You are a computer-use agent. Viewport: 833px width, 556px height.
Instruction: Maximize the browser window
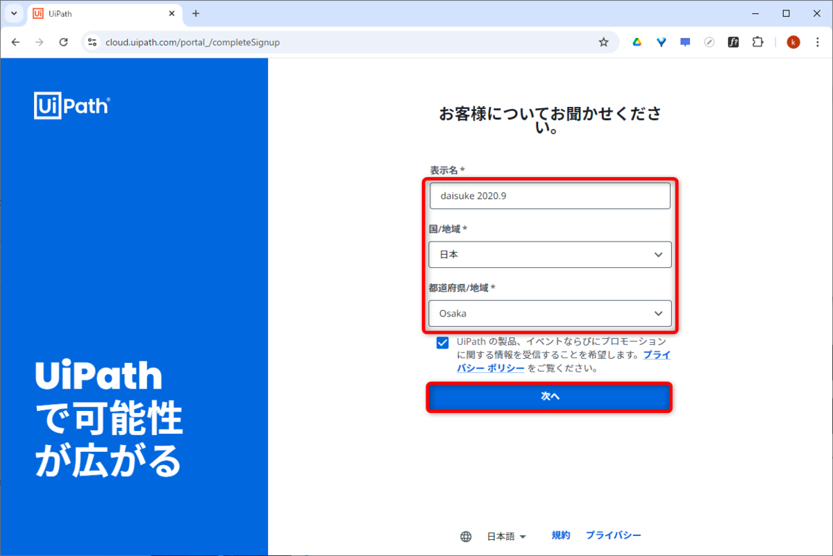point(786,13)
